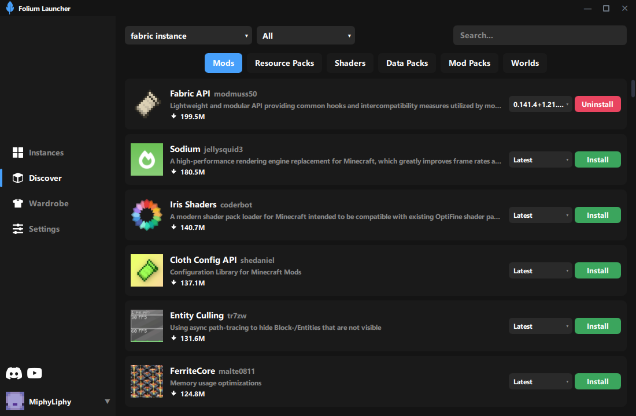Focus the Search input field
This screenshot has width=636, height=416.
click(540, 35)
